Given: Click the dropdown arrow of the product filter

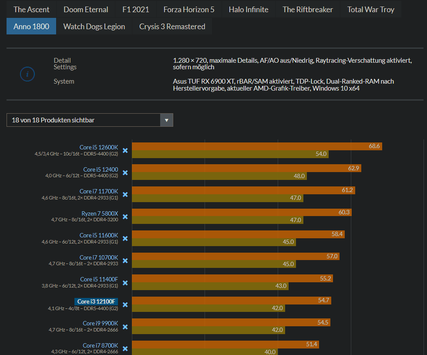Looking at the screenshot, I should 167,120.
